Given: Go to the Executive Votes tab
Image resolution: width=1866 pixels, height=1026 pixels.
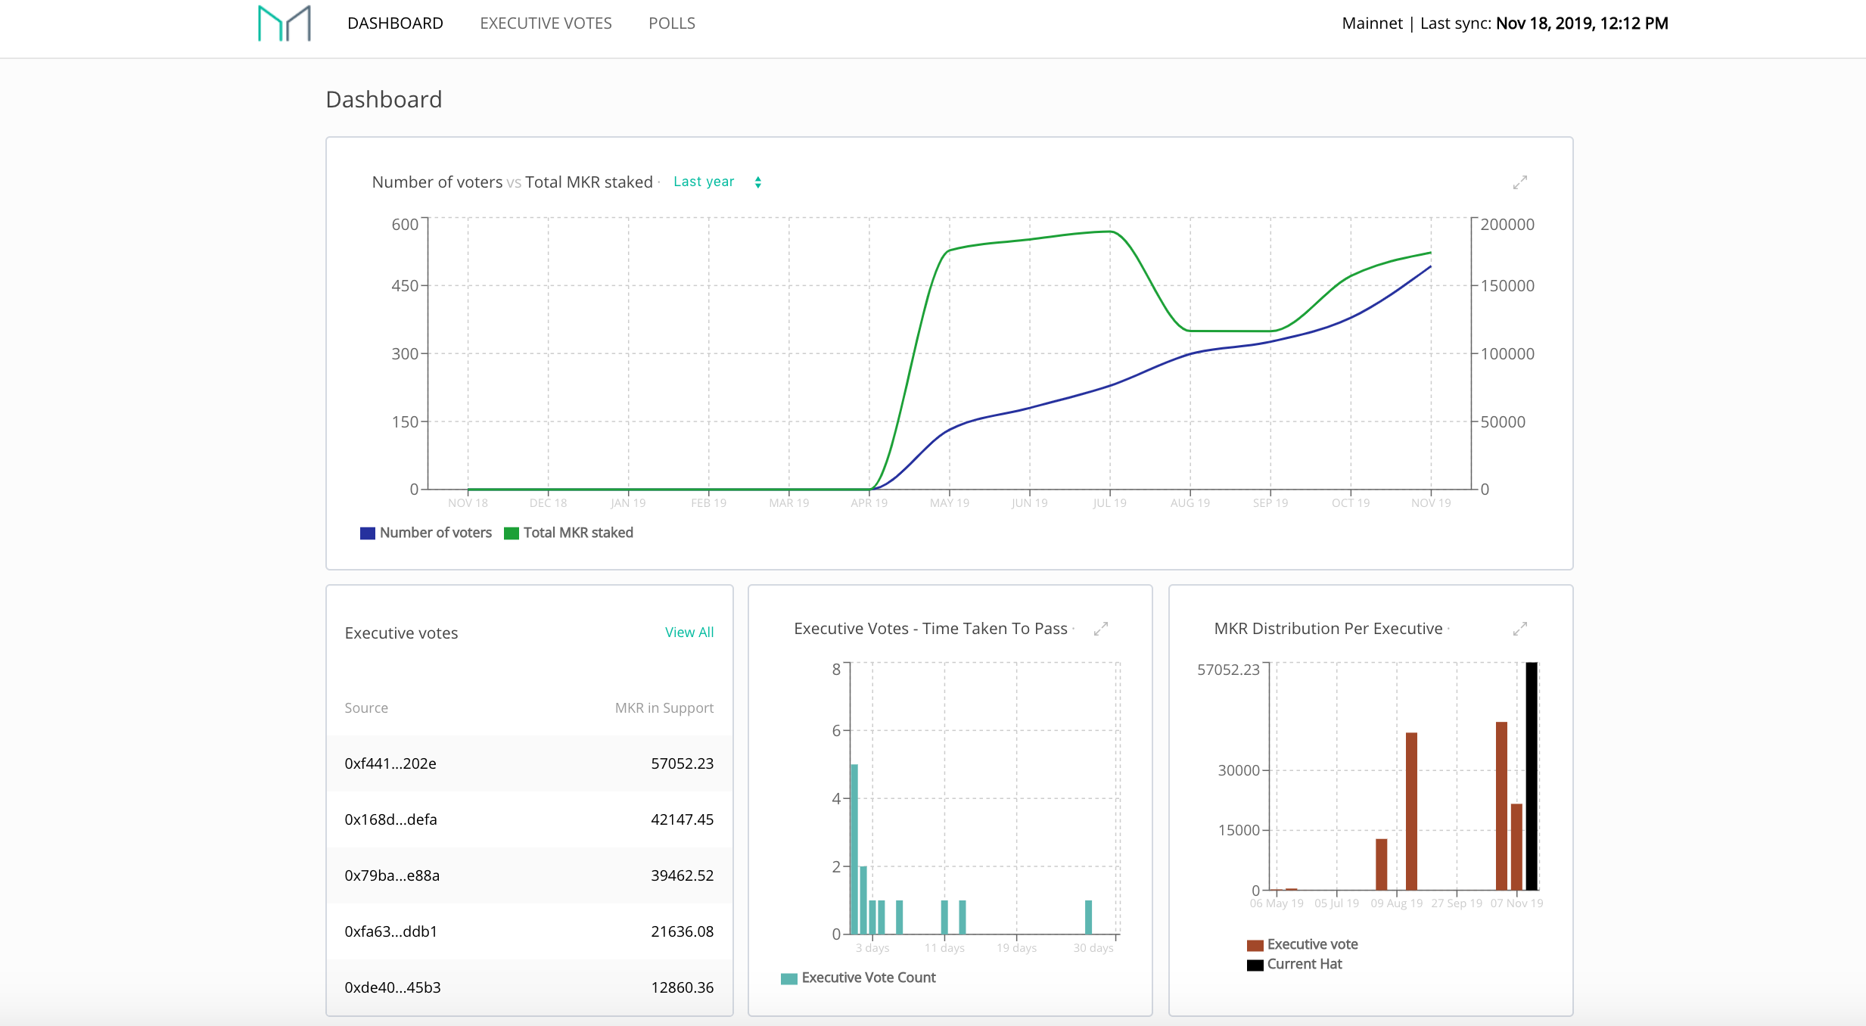Looking at the screenshot, I should 546,23.
